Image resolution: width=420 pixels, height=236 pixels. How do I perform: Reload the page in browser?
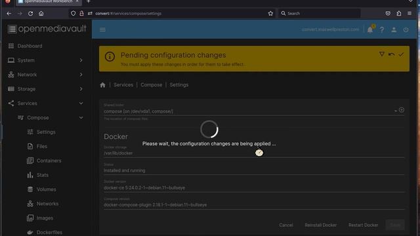click(31, 13)
